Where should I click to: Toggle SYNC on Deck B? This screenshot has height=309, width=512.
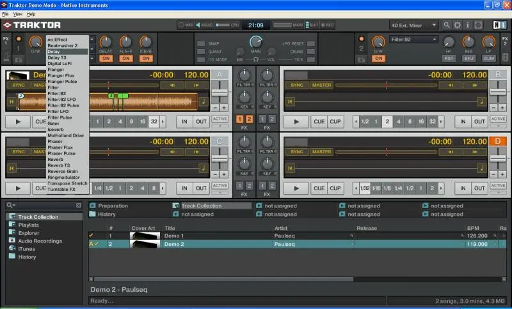297,85
